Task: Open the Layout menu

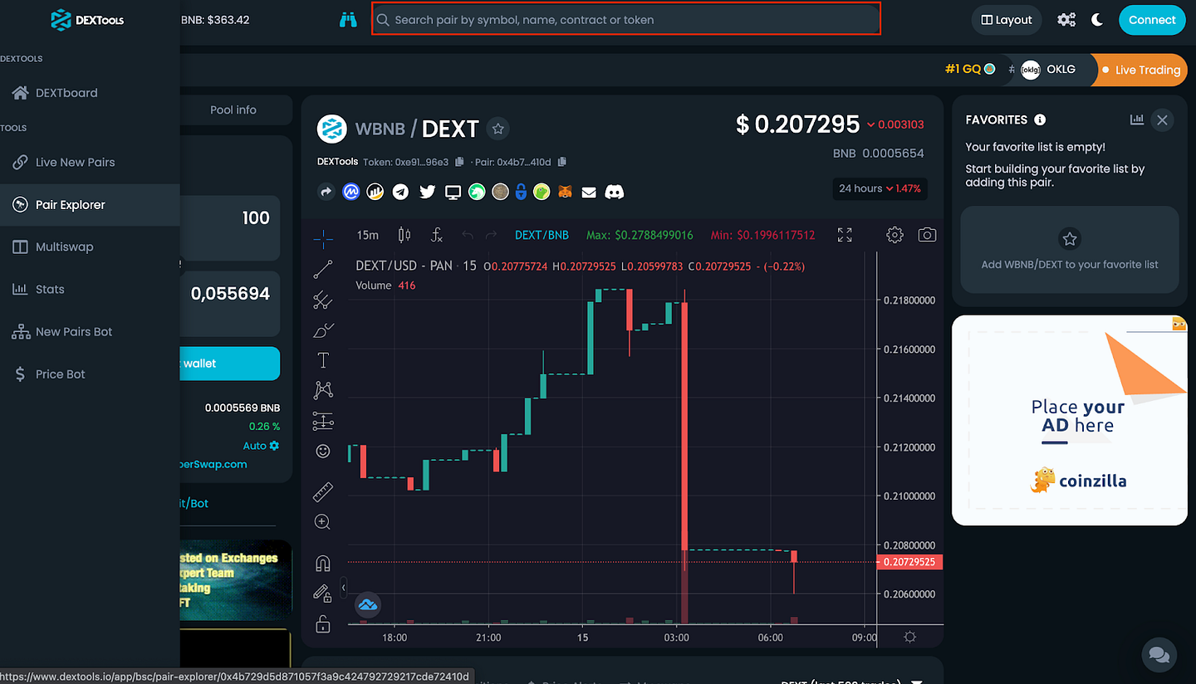Action: [1007, 20]
